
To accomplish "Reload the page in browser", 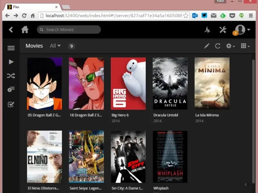I will [x=25, y=15].
